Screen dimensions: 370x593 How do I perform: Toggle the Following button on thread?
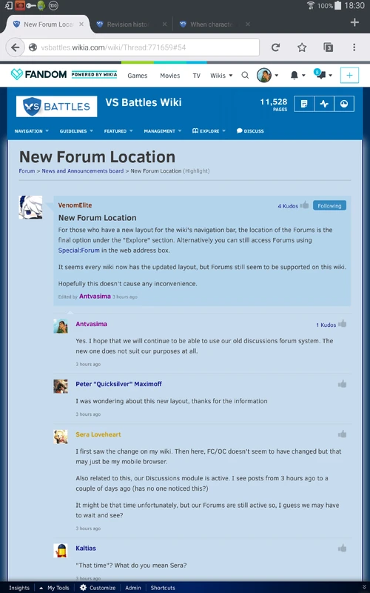pos(329,206)
